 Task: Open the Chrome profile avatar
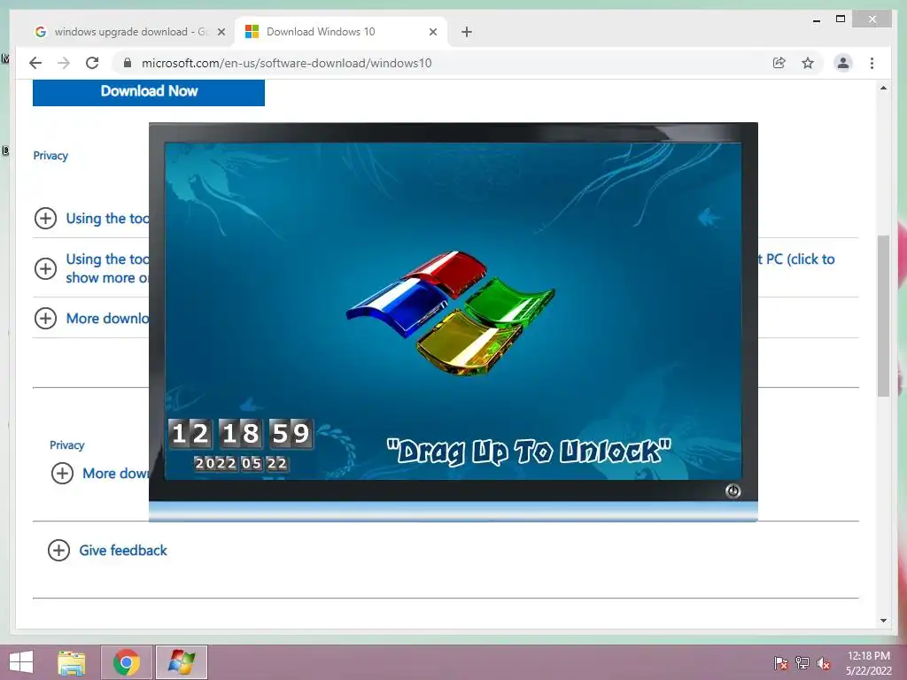pos(843,63)
